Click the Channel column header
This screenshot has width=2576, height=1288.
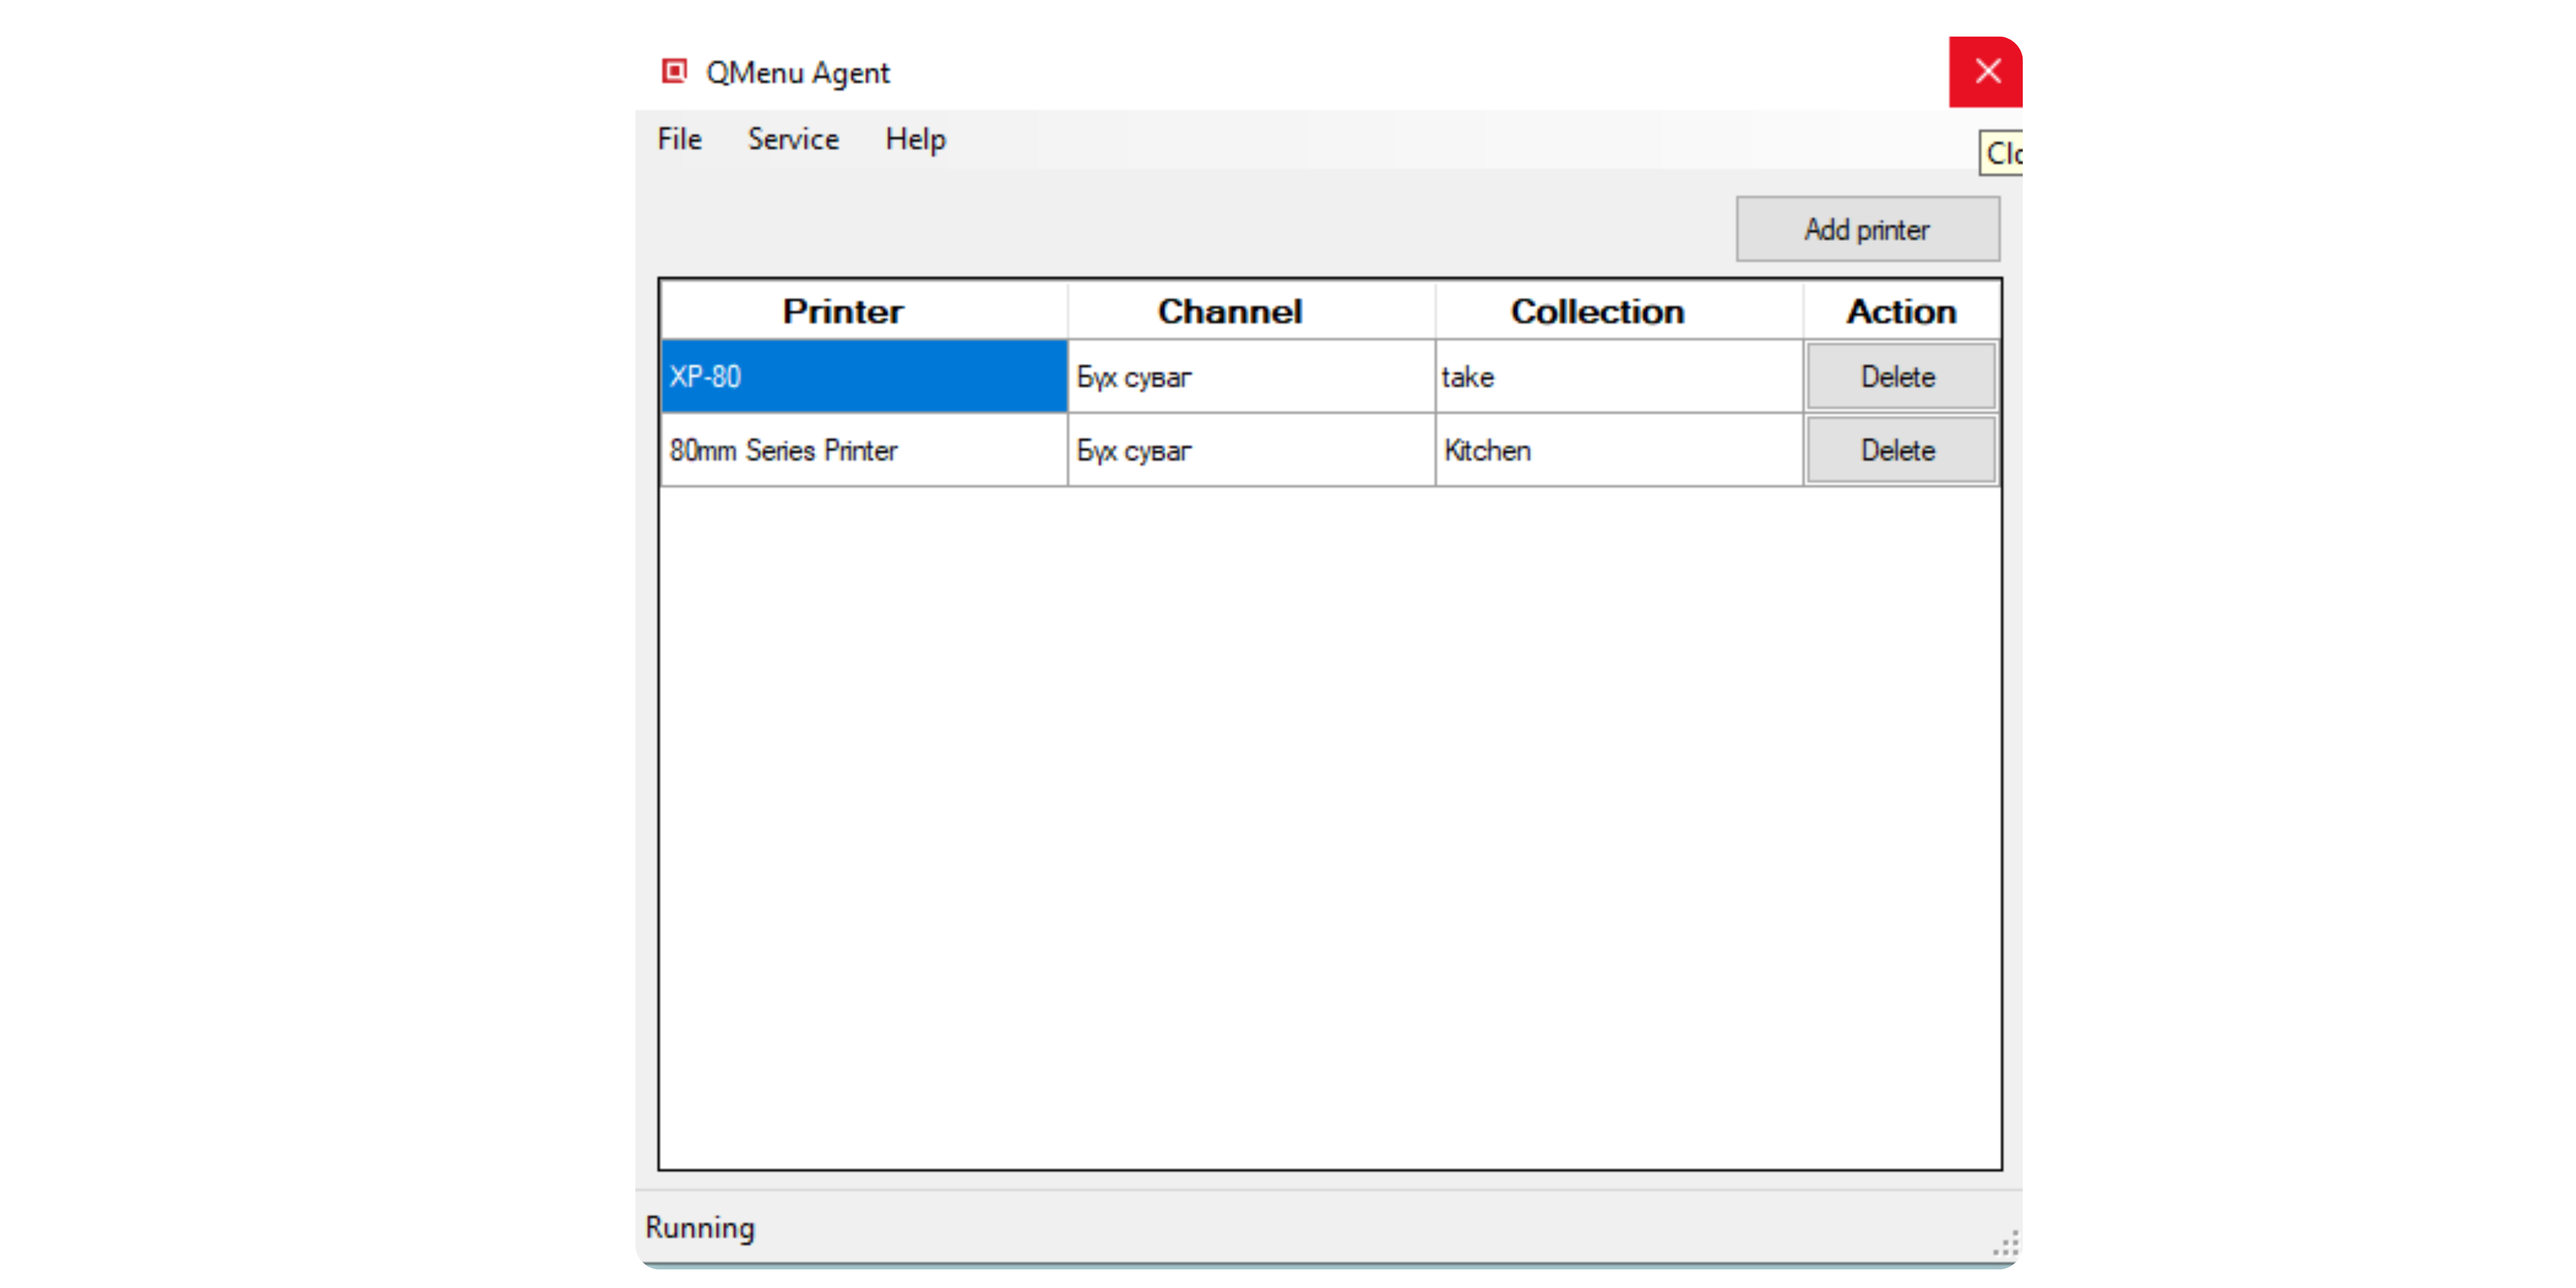point(1230,311)
